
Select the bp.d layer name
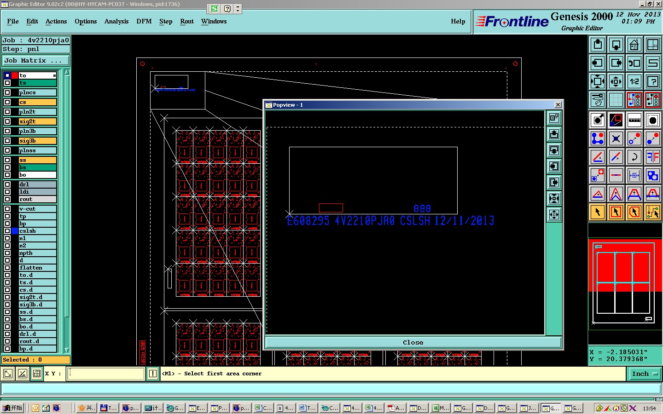click(x=38, y=349)
